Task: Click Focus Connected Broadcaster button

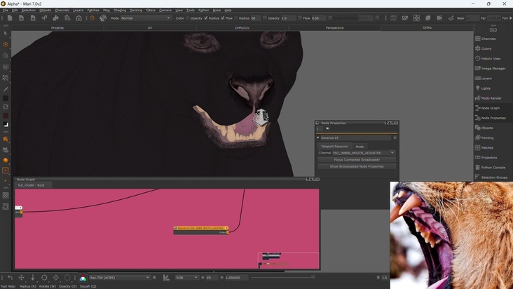Action: click(x=357, y=160)
